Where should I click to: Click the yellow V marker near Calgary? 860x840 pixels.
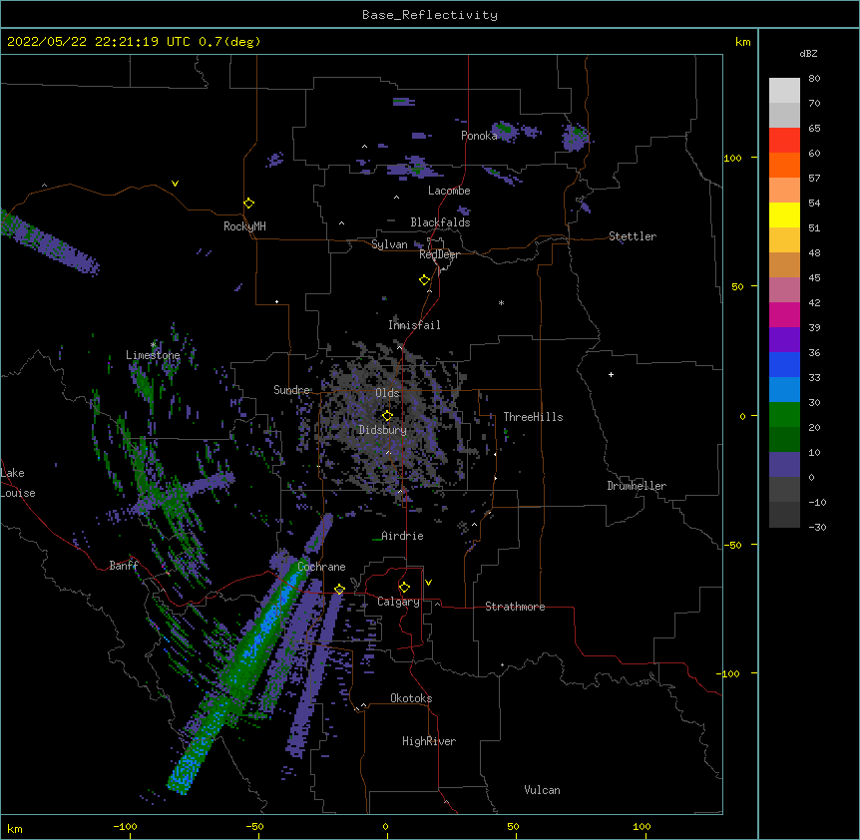tap(428, 583)
